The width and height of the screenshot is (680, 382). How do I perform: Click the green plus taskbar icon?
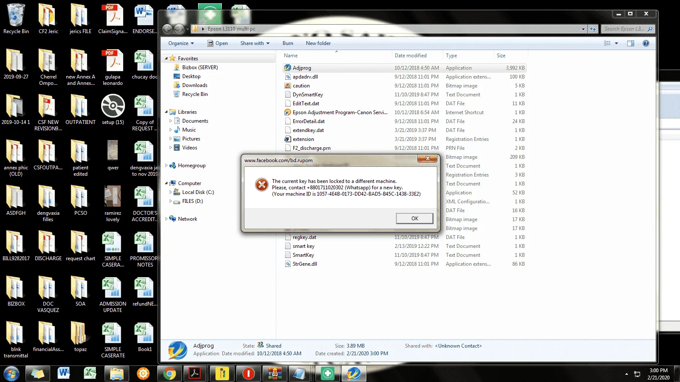click(x=327, y=374)
